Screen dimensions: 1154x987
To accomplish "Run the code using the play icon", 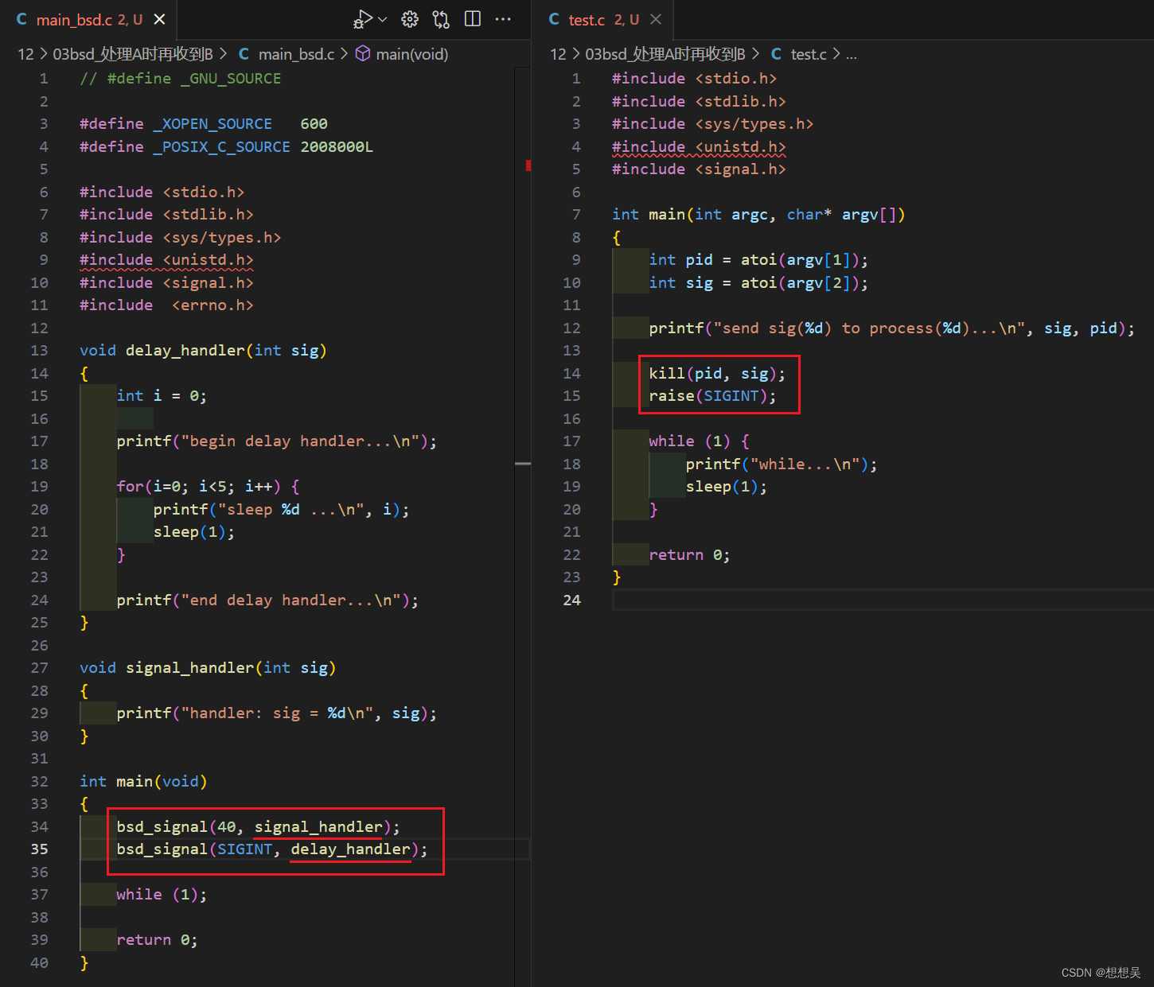I will pos(363,19).
